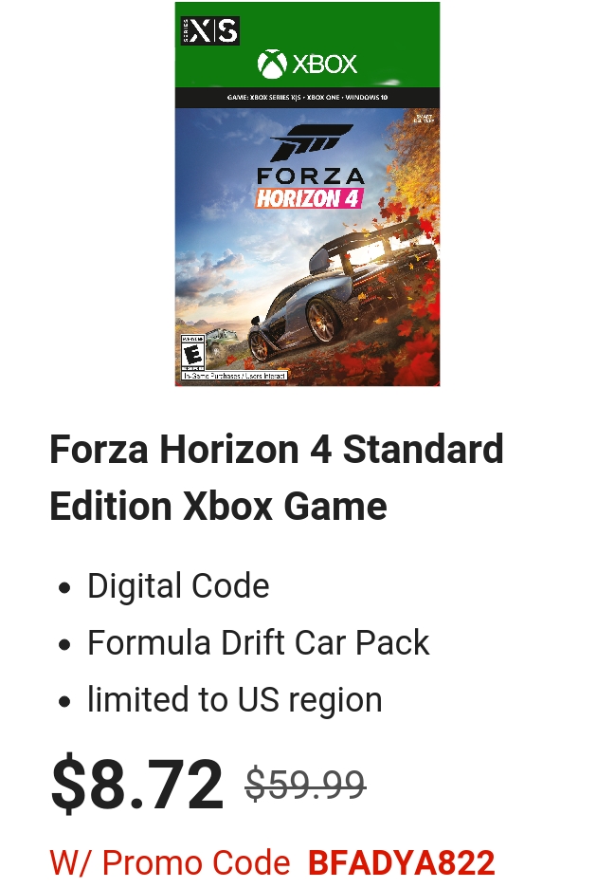Select the Formula Drift Car Pack bullet
615x888 pixels.
258,643
